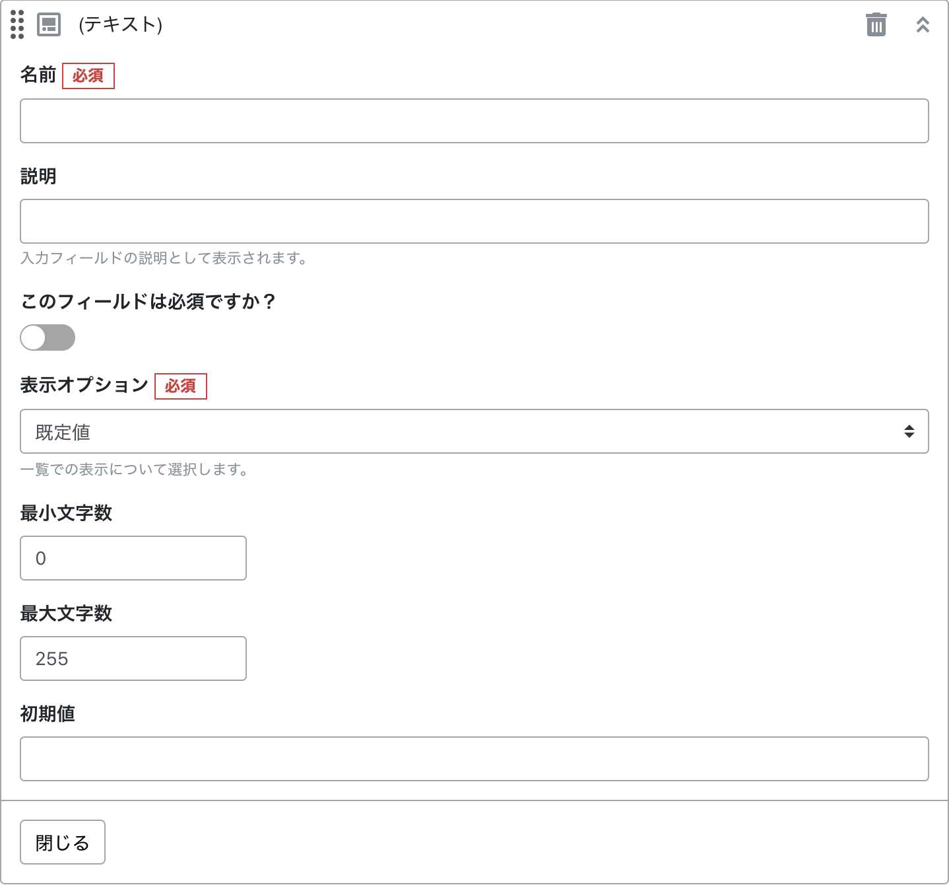
Task: Click the 一覧での表示について選択します hint text
Action: [x=135, y=470]
